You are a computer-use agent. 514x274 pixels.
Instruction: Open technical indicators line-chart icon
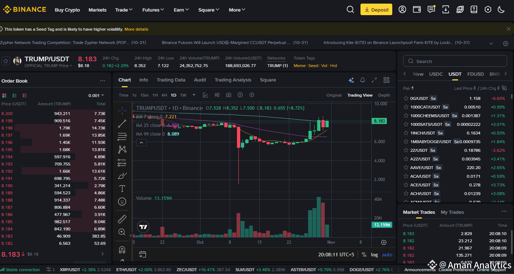tap(206, 95)
